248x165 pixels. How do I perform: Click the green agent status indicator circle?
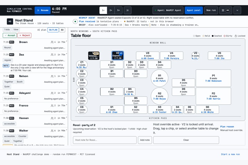pos(75,22)
